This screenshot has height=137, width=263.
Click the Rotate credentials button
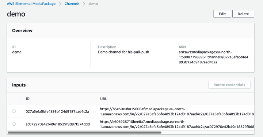229,85
